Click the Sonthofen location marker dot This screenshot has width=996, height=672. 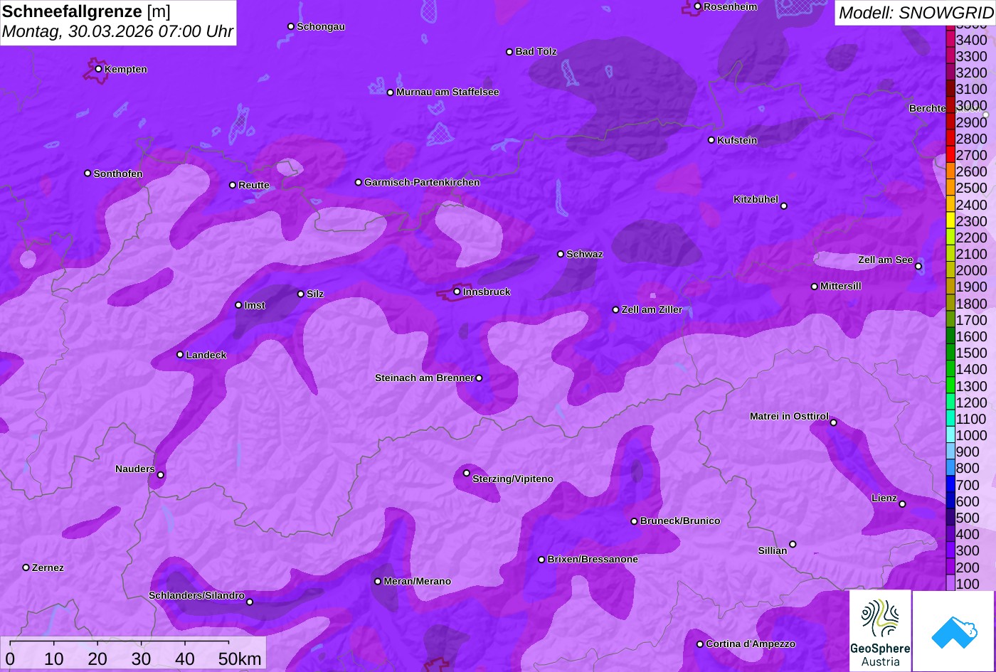(88, 174)
